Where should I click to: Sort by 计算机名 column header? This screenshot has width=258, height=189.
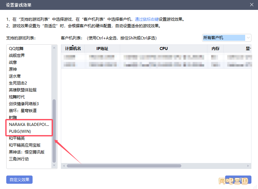click(x=73, y=49)
